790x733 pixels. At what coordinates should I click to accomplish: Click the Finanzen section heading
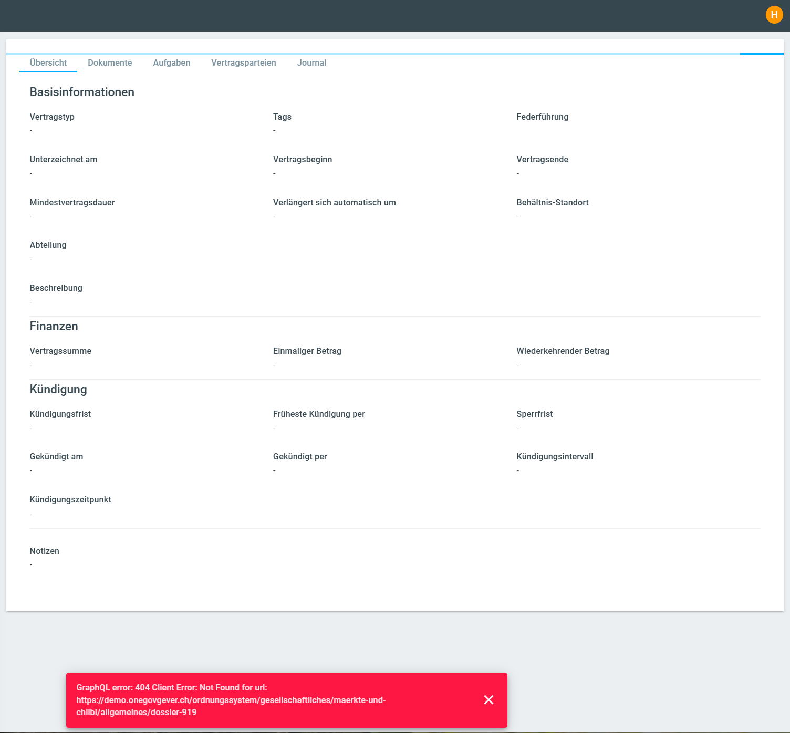coord(54,326)
